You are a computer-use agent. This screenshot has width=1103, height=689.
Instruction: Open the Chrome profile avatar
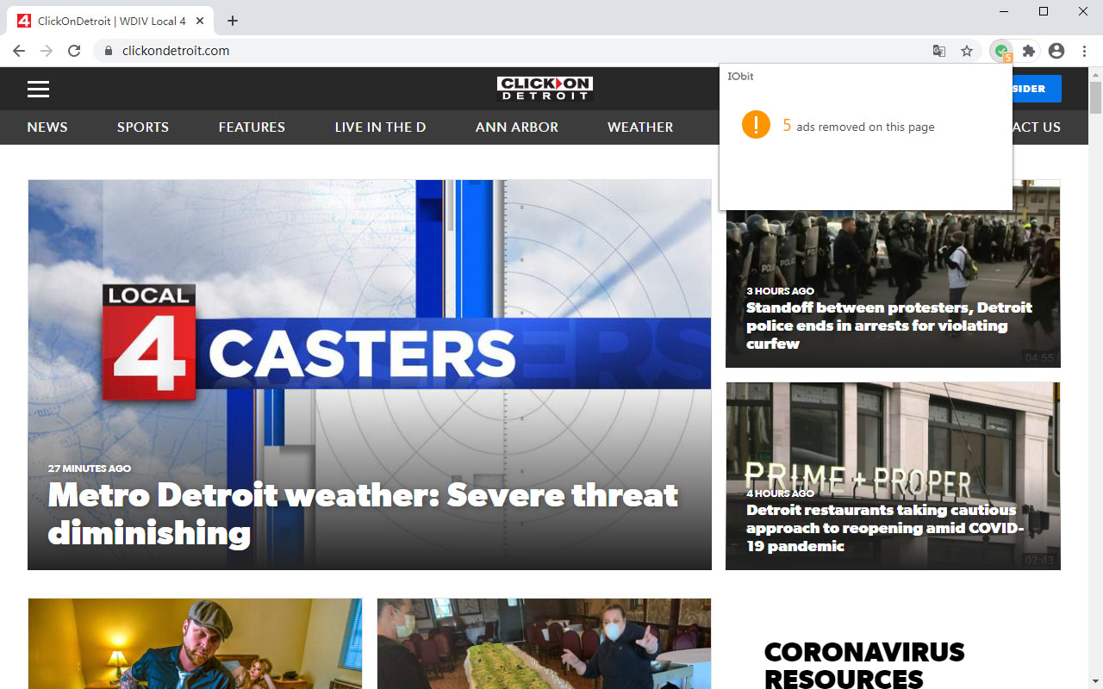coord(1056,51)
